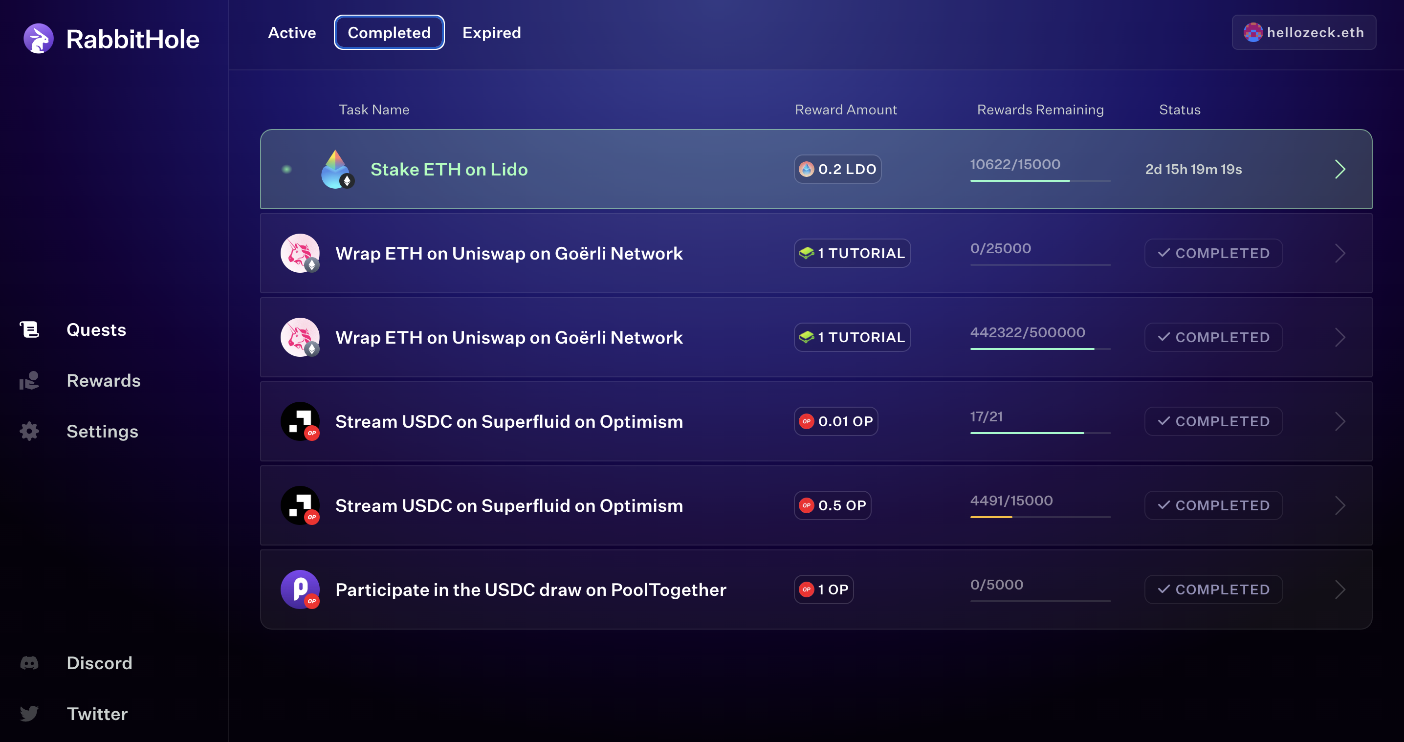
Task: Click the Discord icon in the sidebar
Action: [29, 663]
